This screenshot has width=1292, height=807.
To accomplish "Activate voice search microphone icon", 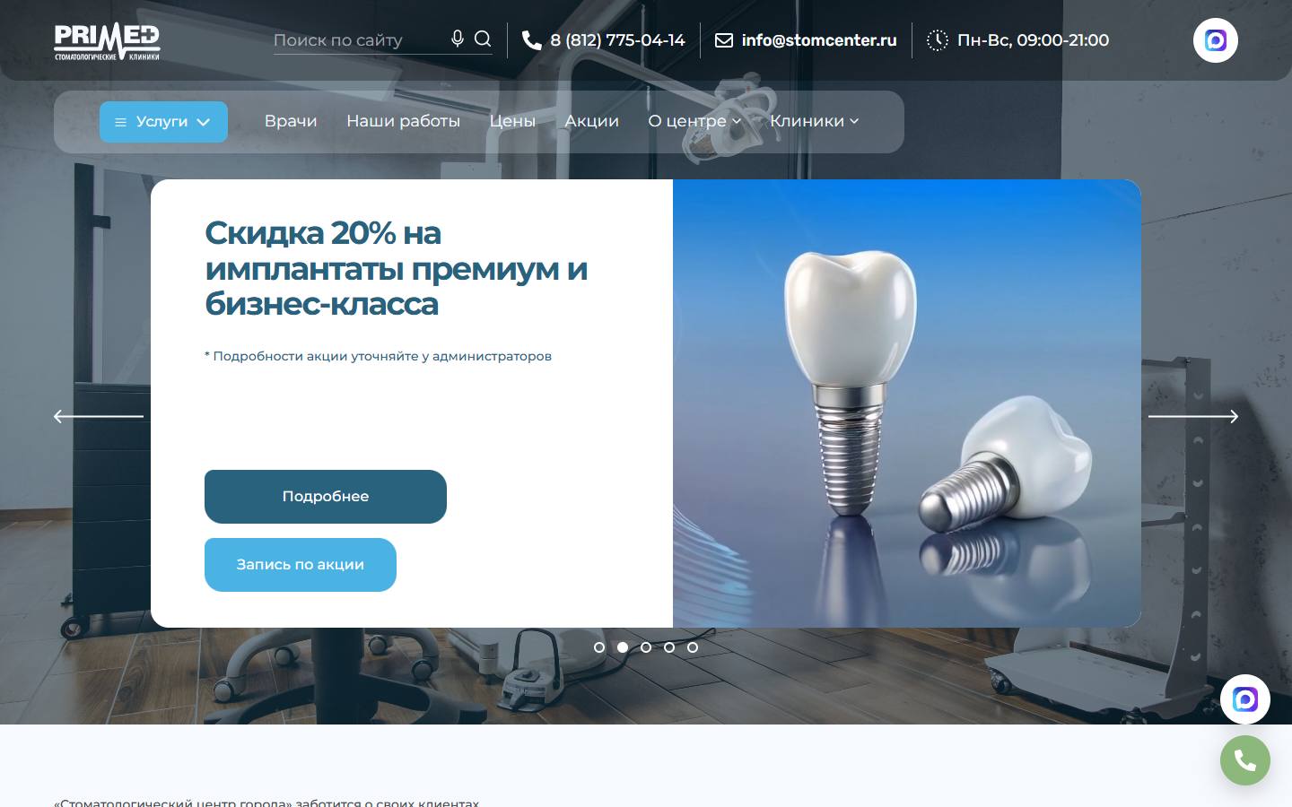I will point(458,39).
